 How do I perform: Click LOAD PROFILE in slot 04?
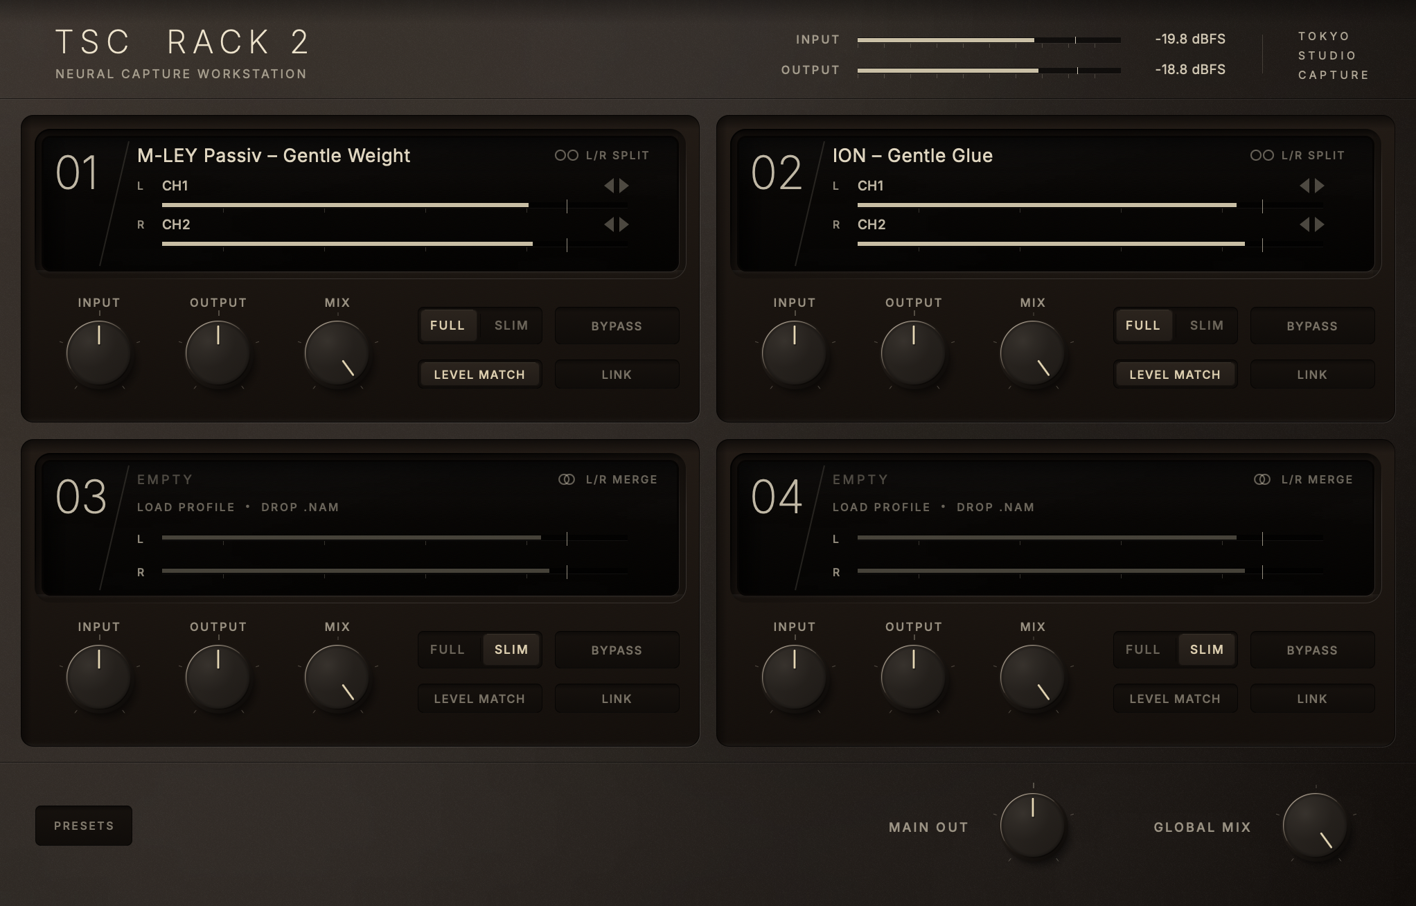pyautogui.click(x=881, y=507)
